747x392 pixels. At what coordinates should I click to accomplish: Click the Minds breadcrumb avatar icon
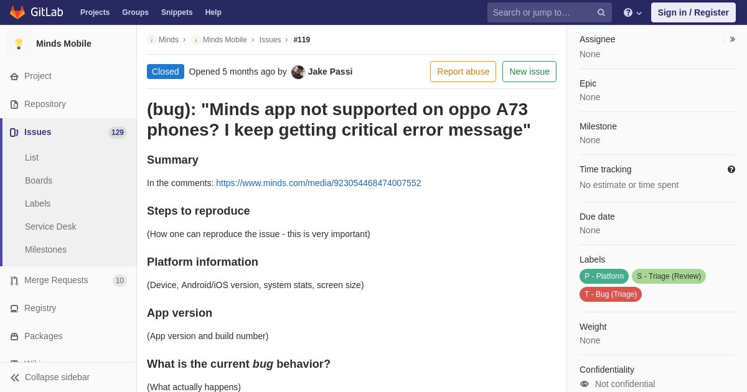[x=151, y=40]
